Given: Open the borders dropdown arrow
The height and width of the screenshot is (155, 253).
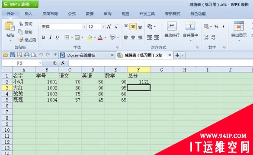Looking at the screenshot, I should 72,37.
